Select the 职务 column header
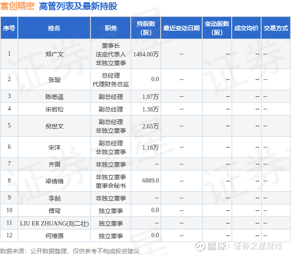The image size is (291, 255). [111, 28]
